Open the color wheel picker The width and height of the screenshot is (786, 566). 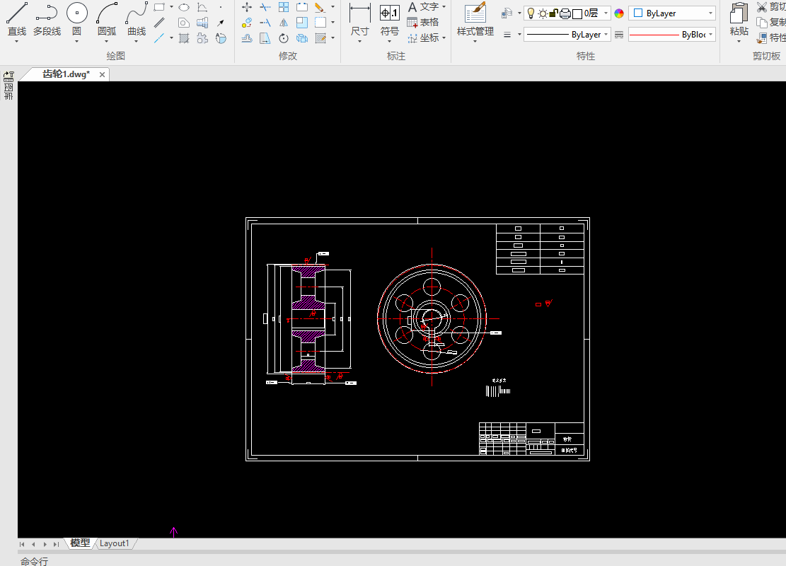(619, 13)
